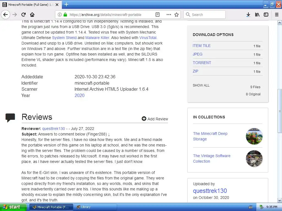Click the 9 Files count text
The image size is (282, 211).
pos(255,87)
